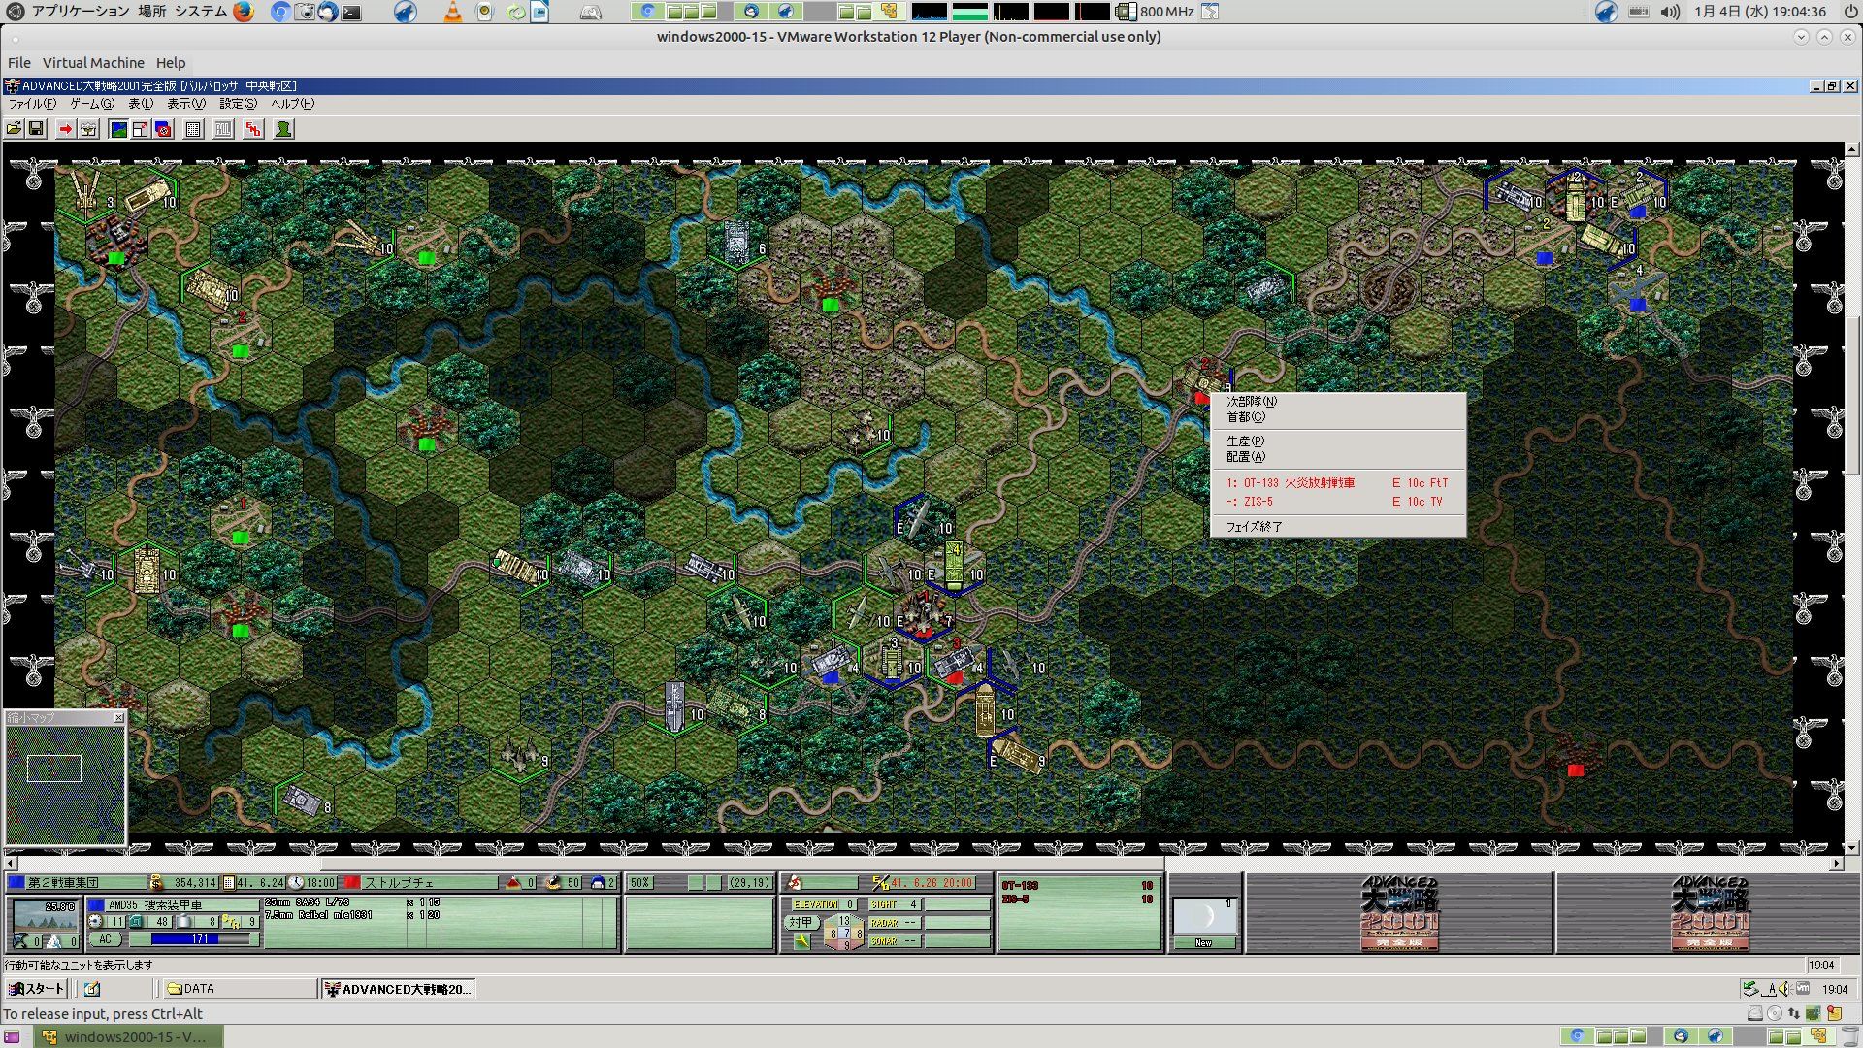Open the terminal icon in top panel
The width and height of the screenshot is (1863, 1048).
[351, 12]
